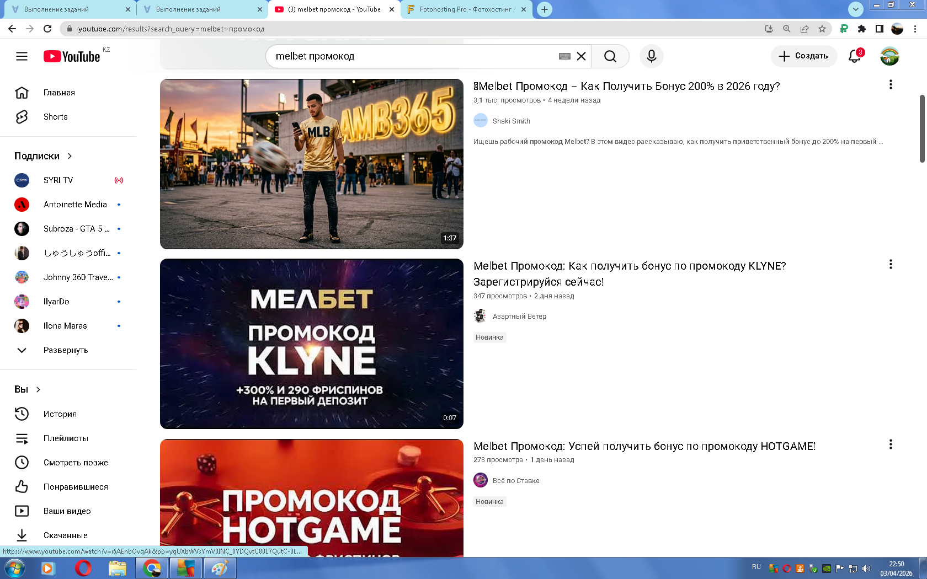Open the Melbet KLYNE promo video thumbnail
This screenshot has width=927, height=579.
pos(312,344)
